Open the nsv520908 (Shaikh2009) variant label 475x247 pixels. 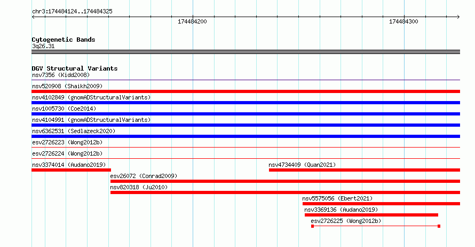pos(67,86)
